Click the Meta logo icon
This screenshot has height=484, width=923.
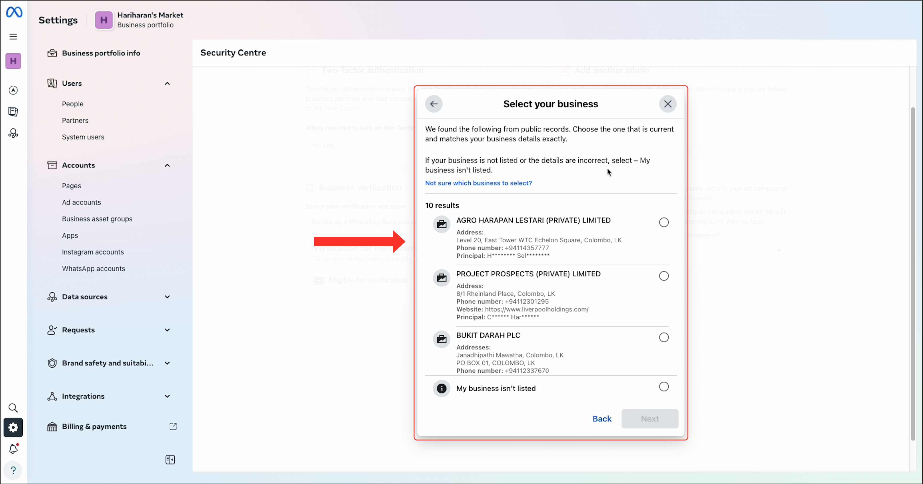[14, 12]
